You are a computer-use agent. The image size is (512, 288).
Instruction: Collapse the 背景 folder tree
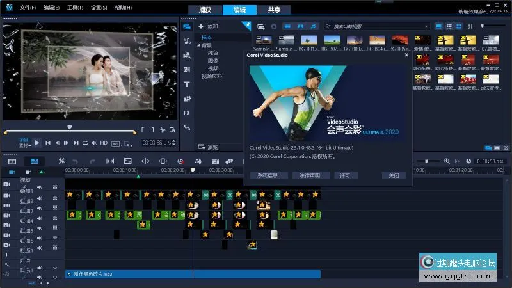(x=198, y=45)
